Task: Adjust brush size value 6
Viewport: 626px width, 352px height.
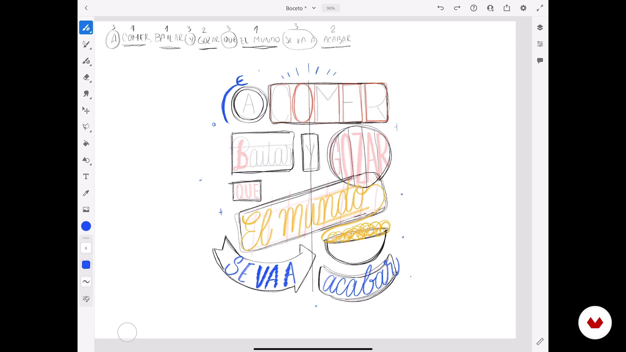Action: [x=86, y=248]
